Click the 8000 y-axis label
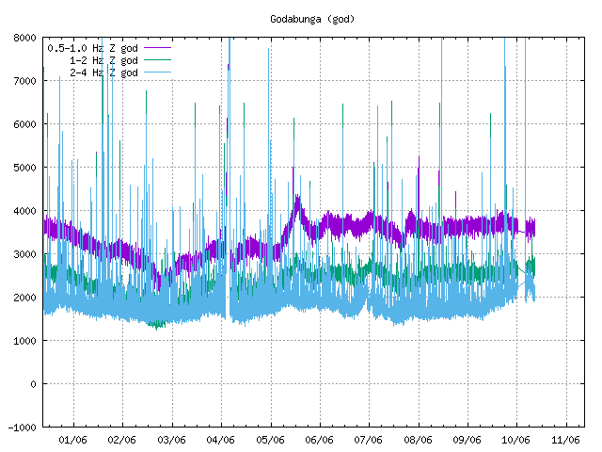The width and height of the screenshot is (602, 452). click(25, 38)
